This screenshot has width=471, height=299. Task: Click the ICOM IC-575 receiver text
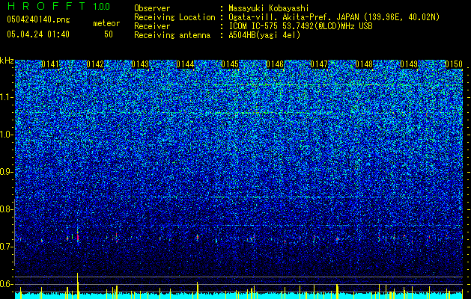pyautogui.click(x=301, y=26)
